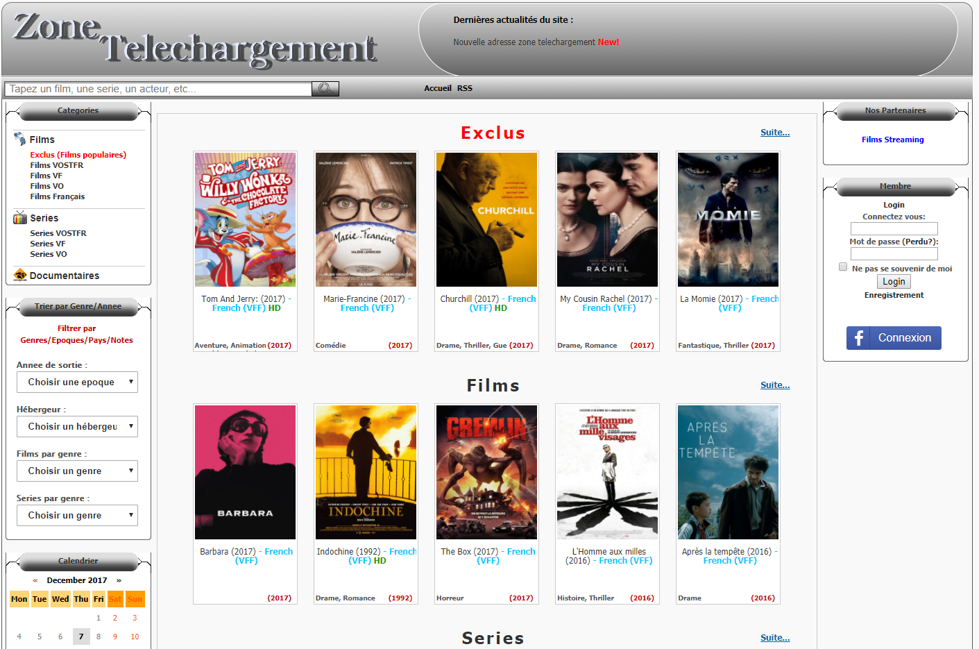This screenshot has width=979, height=649.
Task: Click the search magnifier icon
Action: click(x=324, y=88)
